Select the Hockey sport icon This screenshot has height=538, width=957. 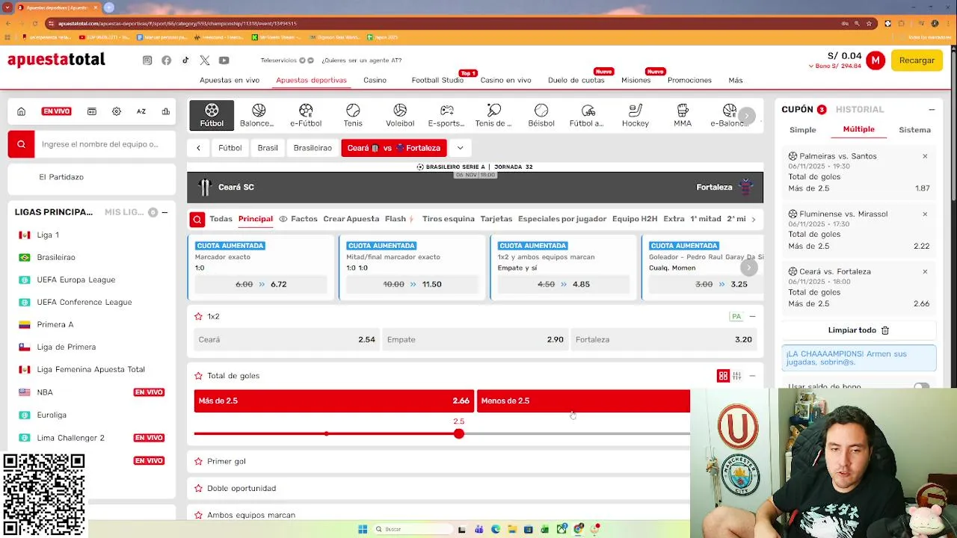coord(636,115)
